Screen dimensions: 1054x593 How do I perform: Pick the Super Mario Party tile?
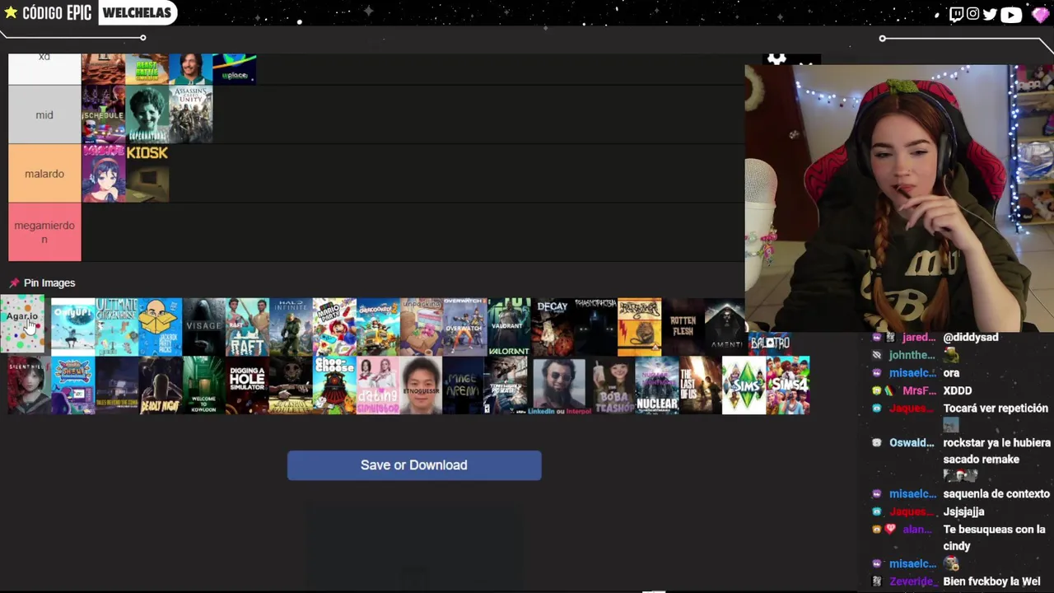(334, 327)
